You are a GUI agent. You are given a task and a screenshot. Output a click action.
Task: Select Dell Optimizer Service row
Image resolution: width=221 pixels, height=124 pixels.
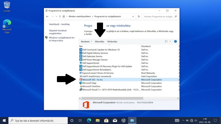coord(129,56)
